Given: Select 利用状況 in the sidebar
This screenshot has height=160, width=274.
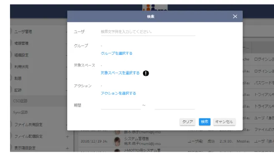Looking at the screenshot, I should 21,67.
